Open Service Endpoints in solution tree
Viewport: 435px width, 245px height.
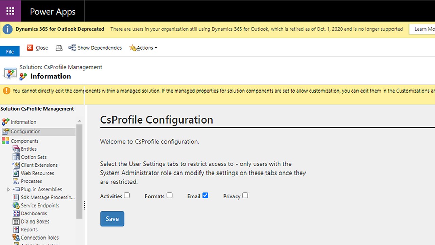pyautogui.click(x=40, y=206)
